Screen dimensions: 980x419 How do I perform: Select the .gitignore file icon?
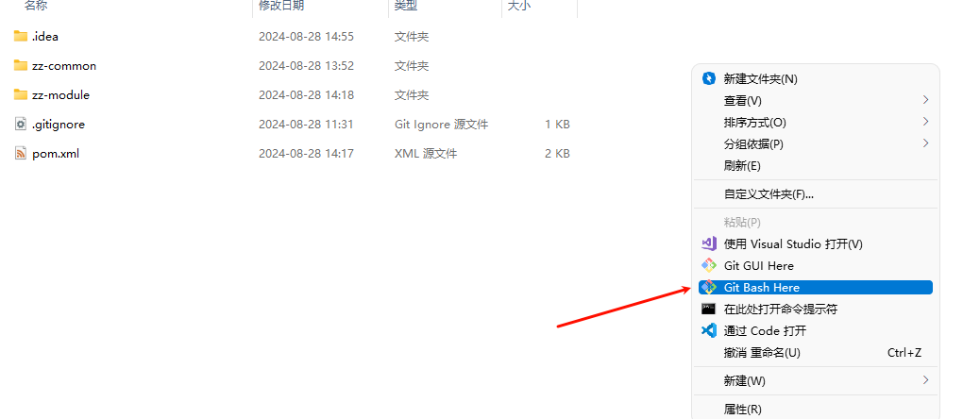pyautogui.click(x=21, y=125)
